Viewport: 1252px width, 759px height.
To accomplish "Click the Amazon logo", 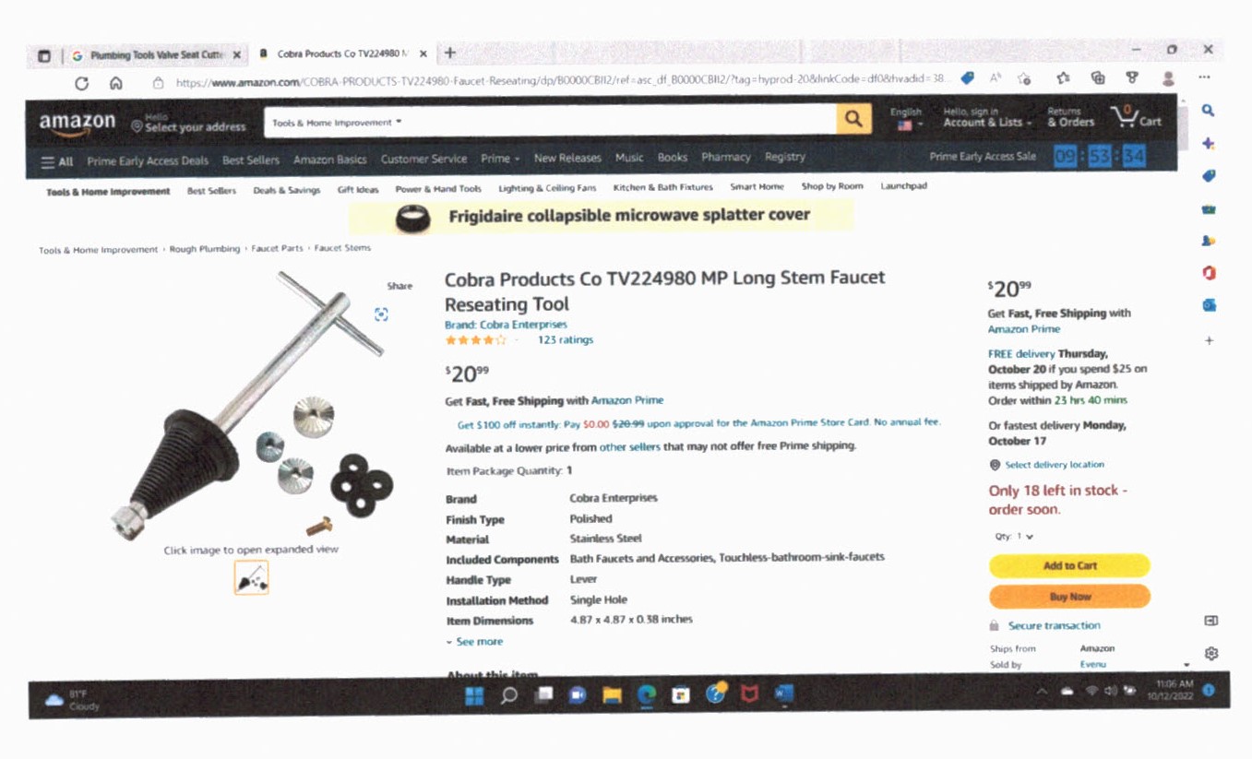I will (78, 124).
